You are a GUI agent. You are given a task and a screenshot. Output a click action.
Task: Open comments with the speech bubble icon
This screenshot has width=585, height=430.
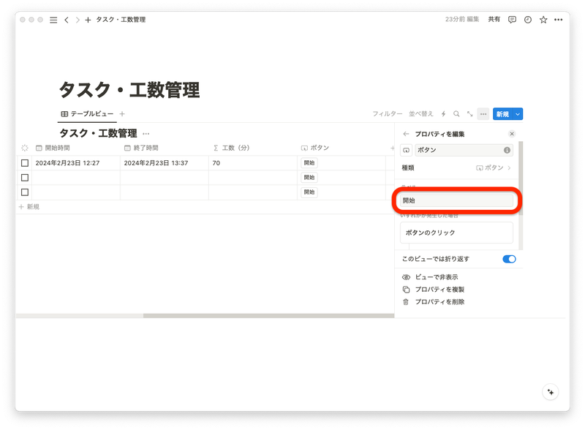[x=513, y=20]
